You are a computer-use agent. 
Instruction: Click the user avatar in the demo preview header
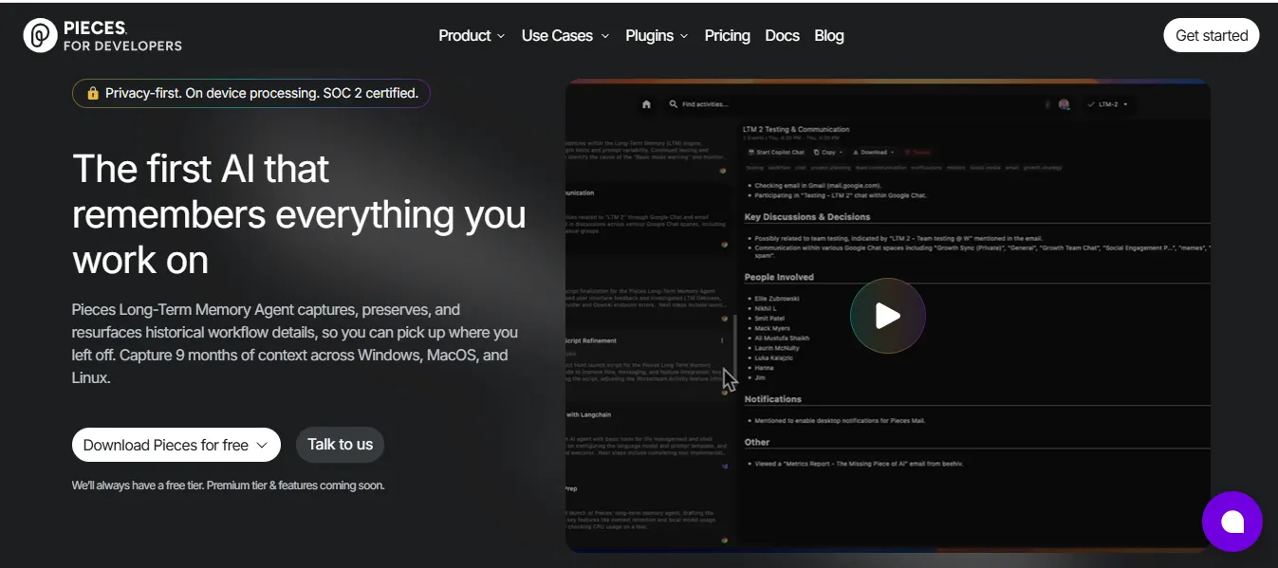(1064, 104)
